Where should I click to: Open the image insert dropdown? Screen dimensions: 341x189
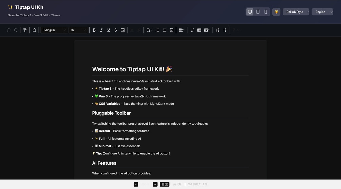coord(207,30)
